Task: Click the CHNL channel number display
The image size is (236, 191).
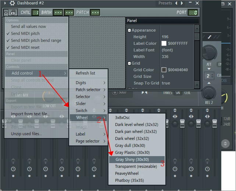Action: pyautogui.click(x=35, y=12)
